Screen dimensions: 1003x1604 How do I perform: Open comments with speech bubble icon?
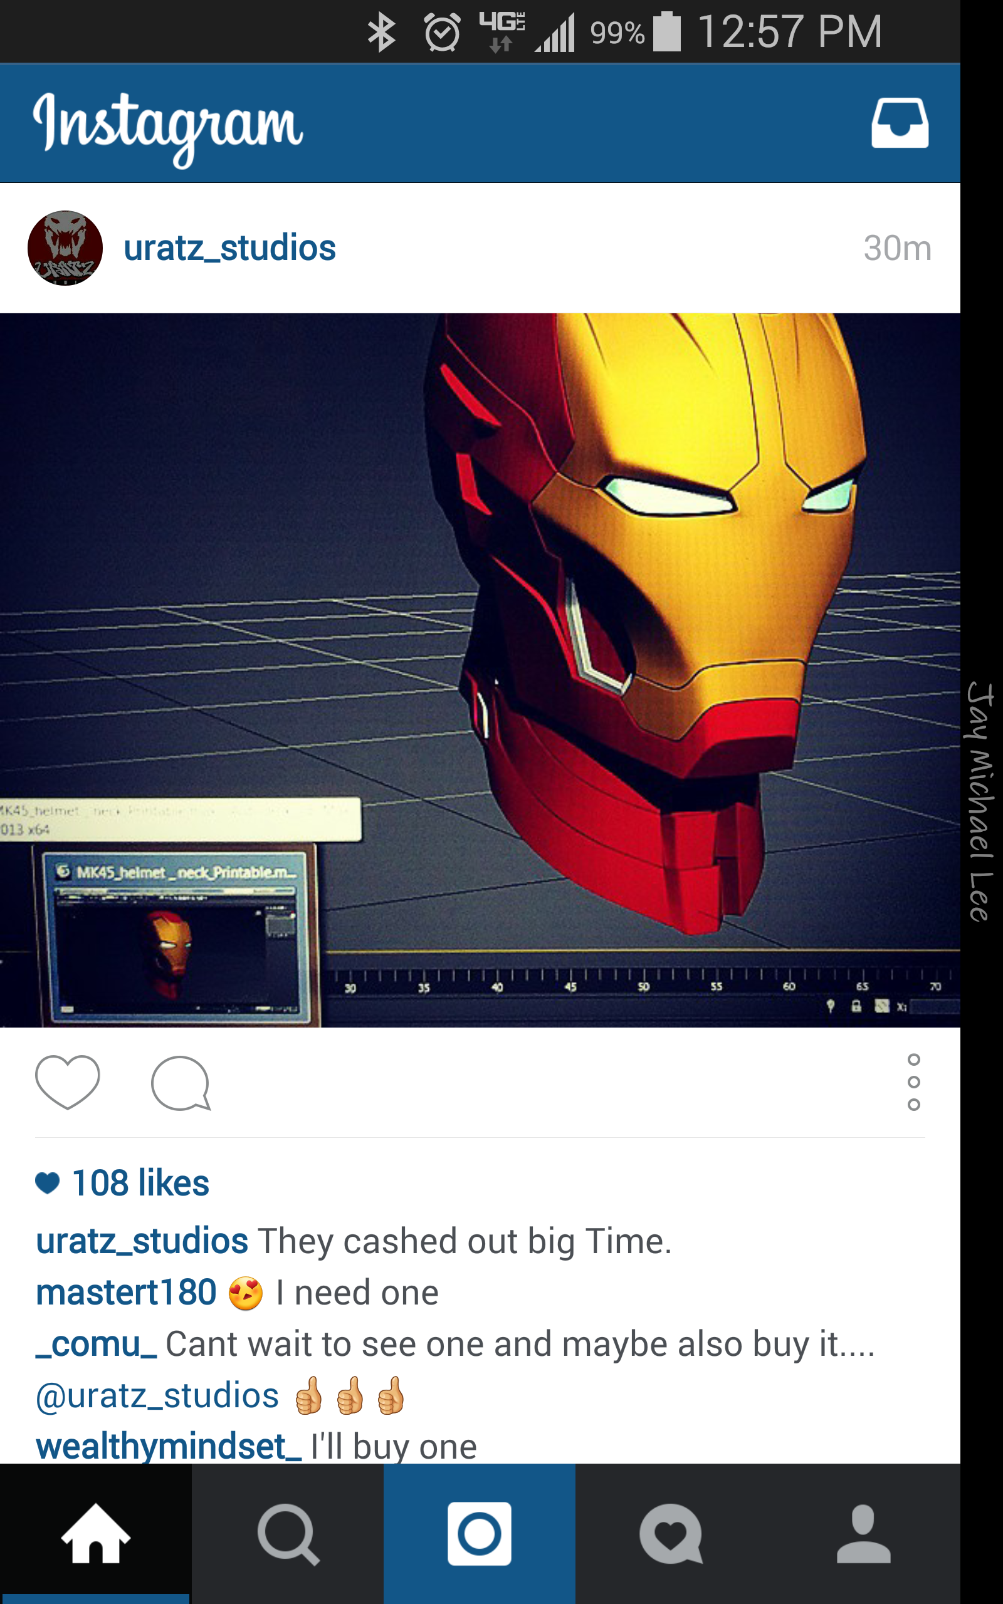coord(181,1083)
